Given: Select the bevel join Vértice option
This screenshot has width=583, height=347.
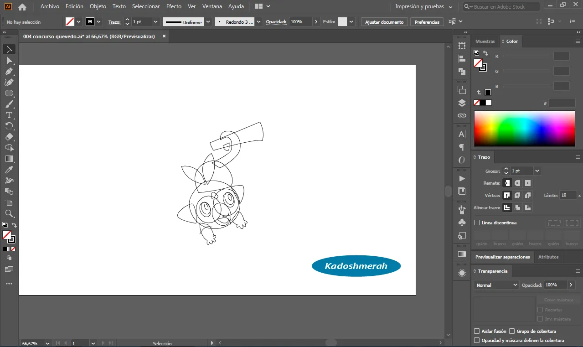Looking at the screenshot, I should pyautogui.click(x=528, y=195).
